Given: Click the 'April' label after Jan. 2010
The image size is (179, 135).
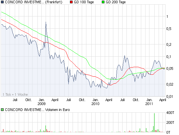Looking at the screenshot, I should tap(109, 100).
